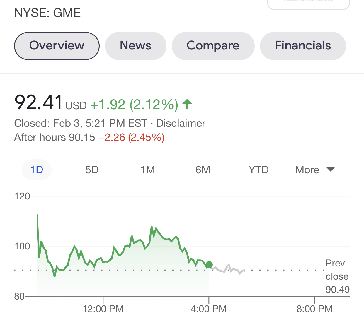Viewport: 364px width, 325px height.
Task: Switch to the News tab
Action: coord(135,46)
